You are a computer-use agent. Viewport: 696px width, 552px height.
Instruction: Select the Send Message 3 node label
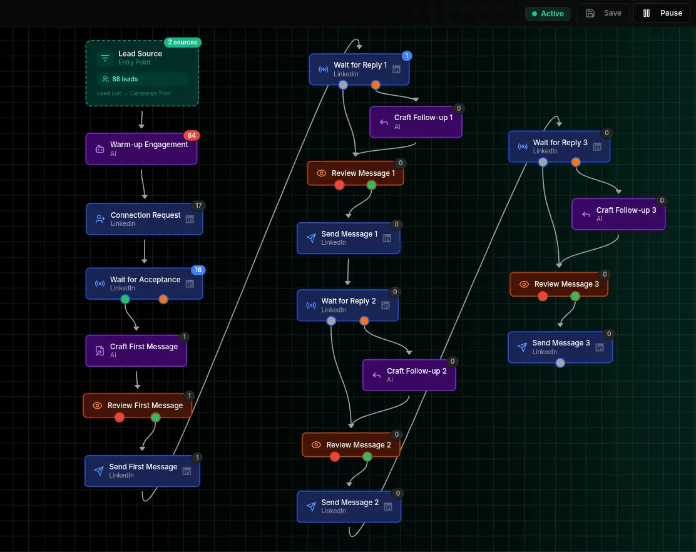click(561, 343)
